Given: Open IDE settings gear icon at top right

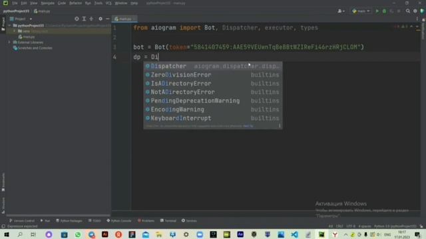Looking at the screenshot, I should pos(415,11).
